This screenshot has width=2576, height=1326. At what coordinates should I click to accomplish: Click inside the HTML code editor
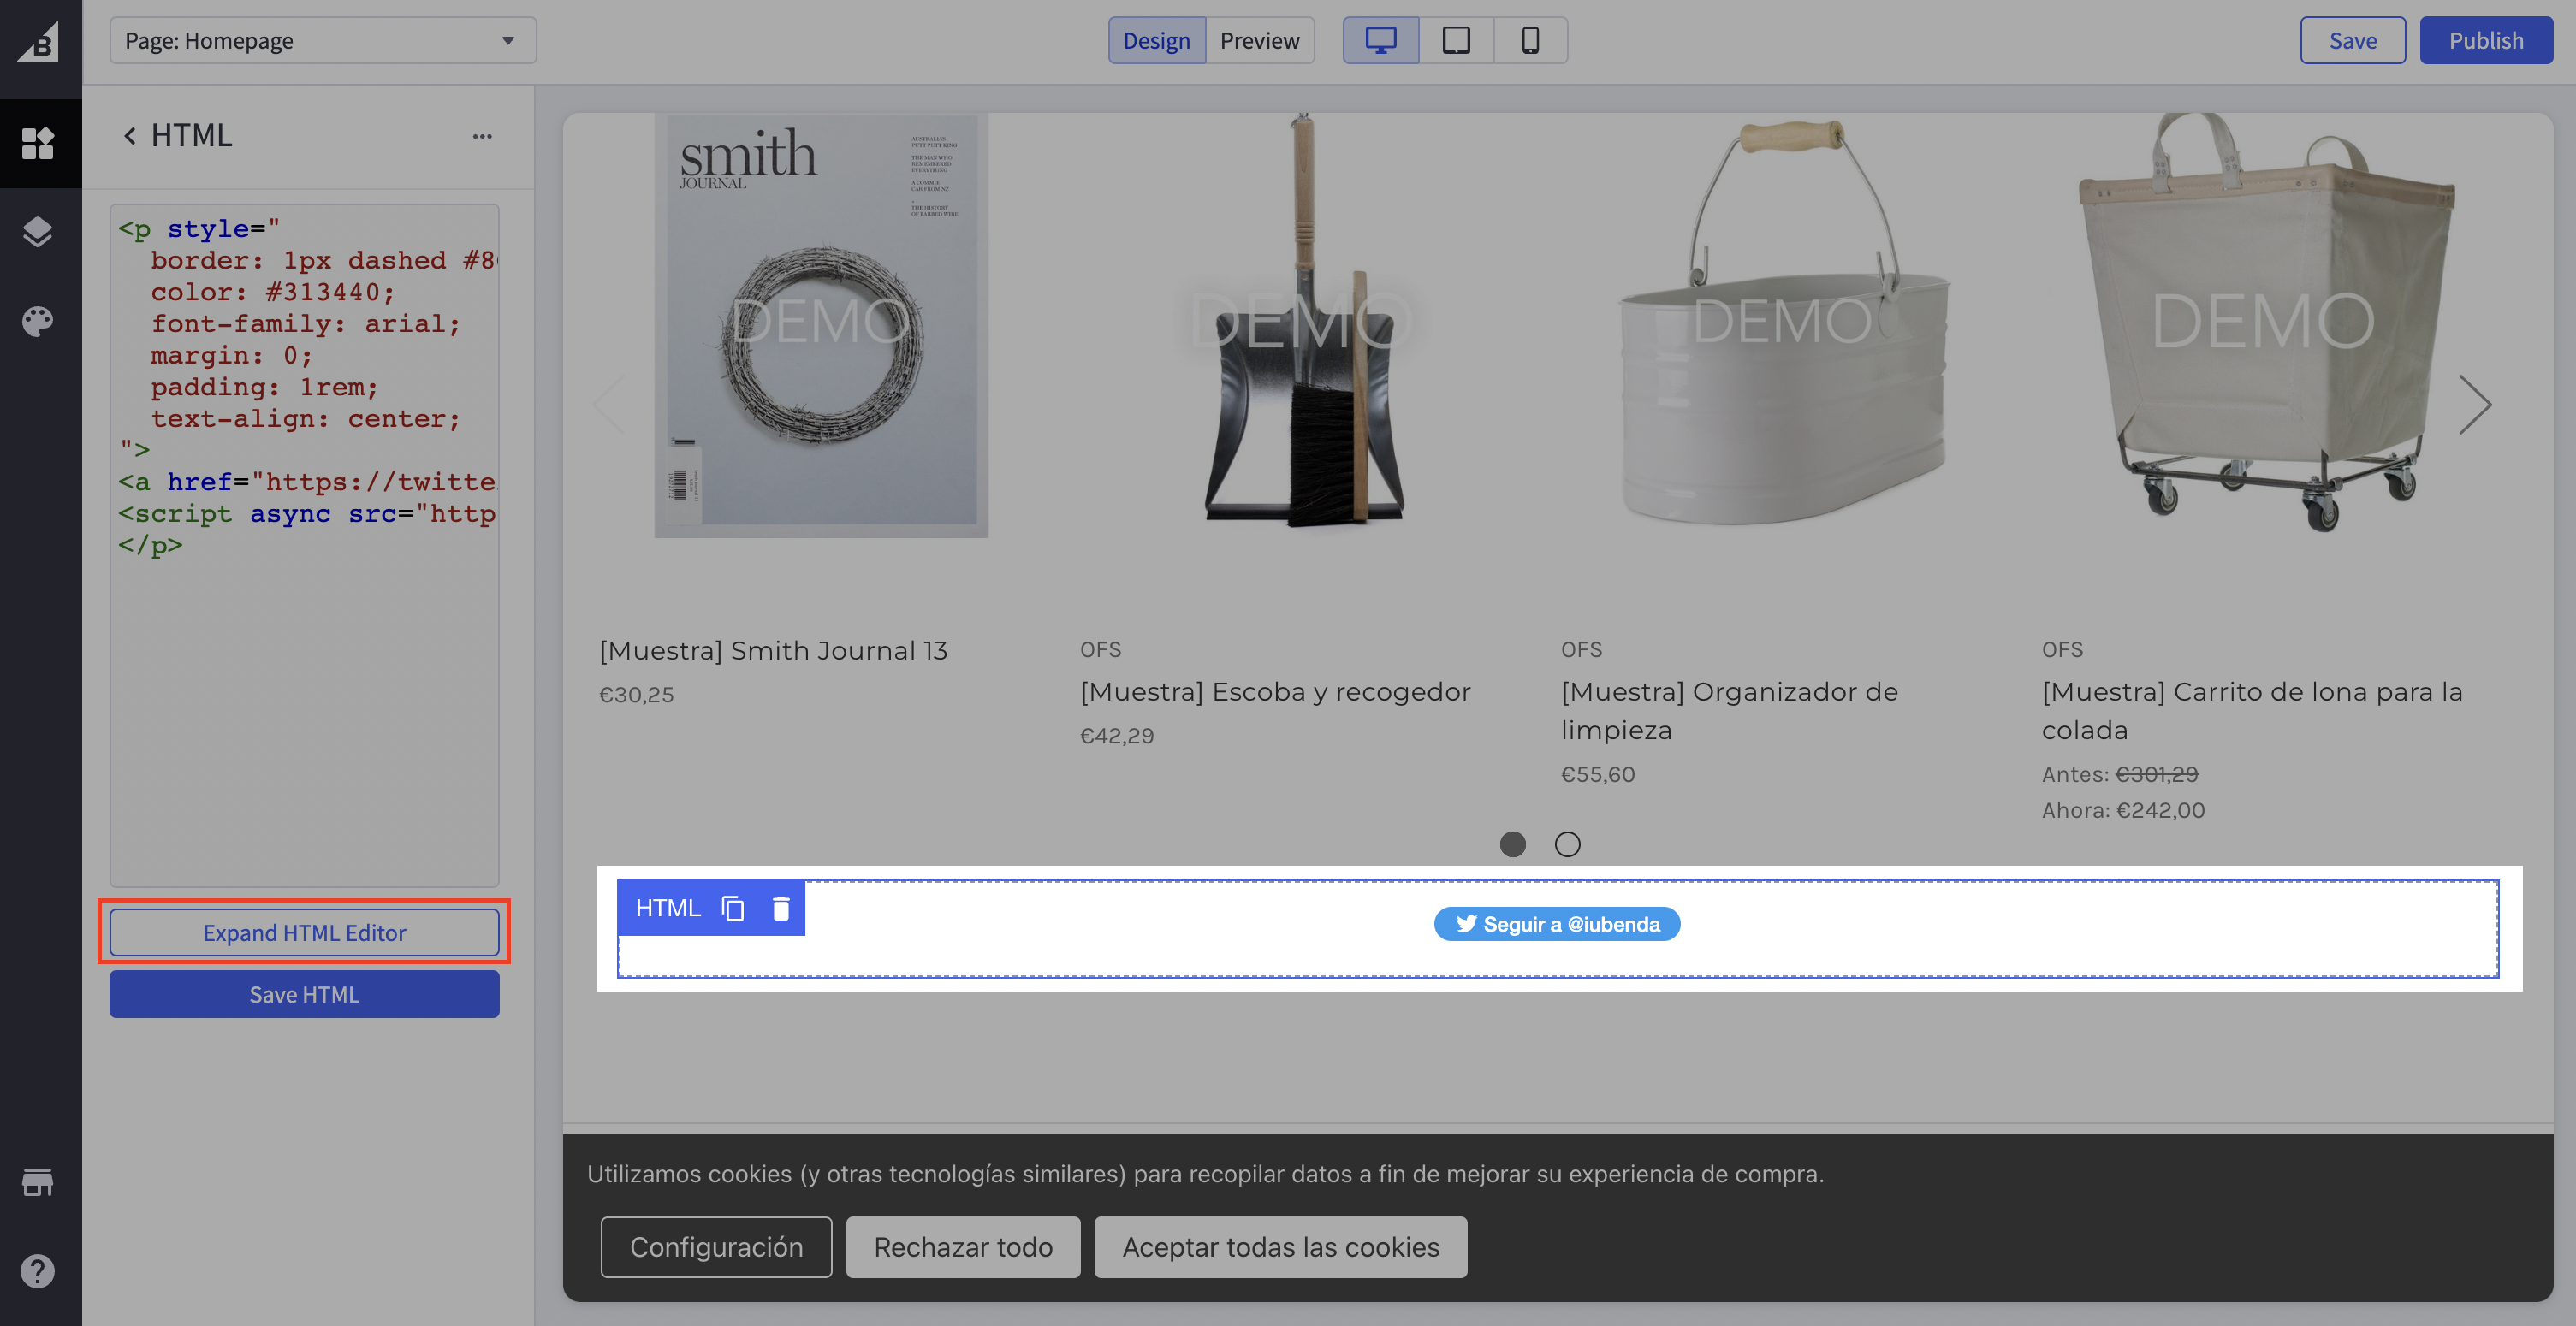[x=304, y=700]
